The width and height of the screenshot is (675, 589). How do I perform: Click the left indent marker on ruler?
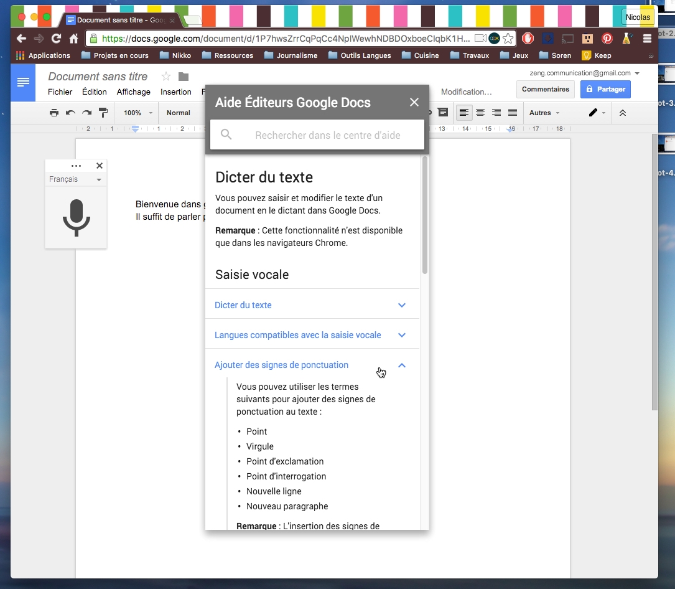(135, 128)
